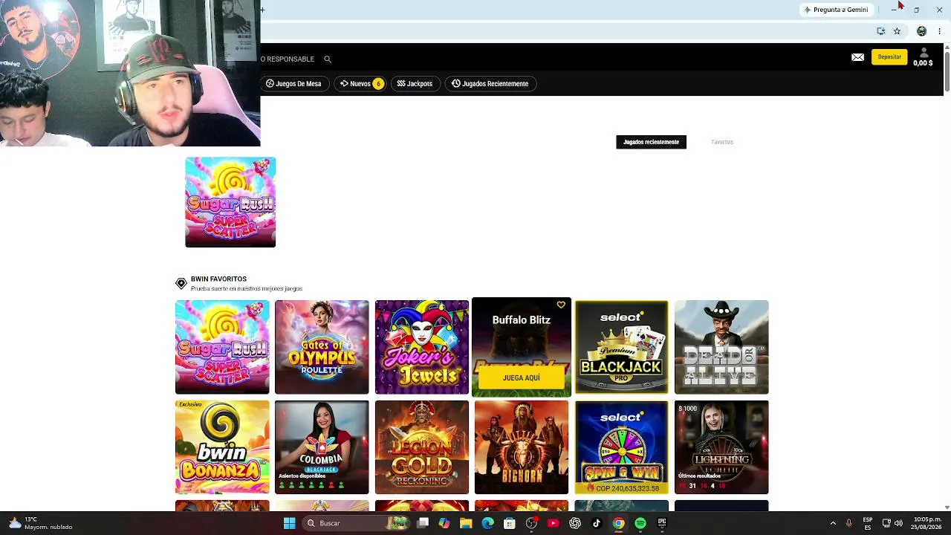Screen dimensions: 951x535
Task: Click the install app icon in the address bar
Action: (x=881, y=31)
